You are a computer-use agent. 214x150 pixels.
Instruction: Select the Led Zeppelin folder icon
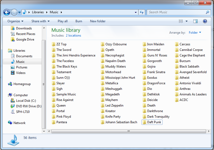click(x=102, y=105)
